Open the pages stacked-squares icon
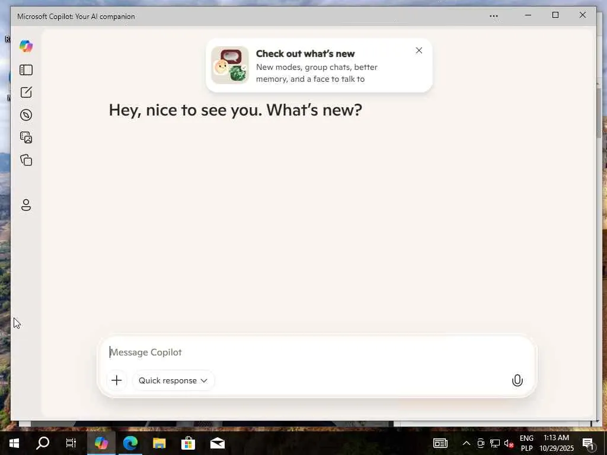Image resolution: width=607 pixels, height=455 pixels. pyautogui.click(x=26, y=160)
